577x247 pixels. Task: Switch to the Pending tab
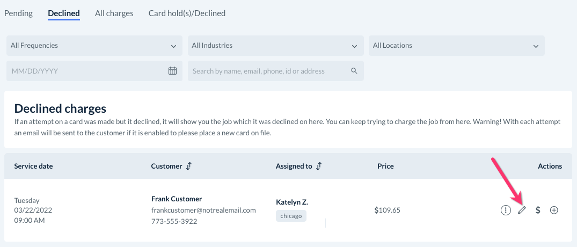pyautogui.click(x=18, y=13)
